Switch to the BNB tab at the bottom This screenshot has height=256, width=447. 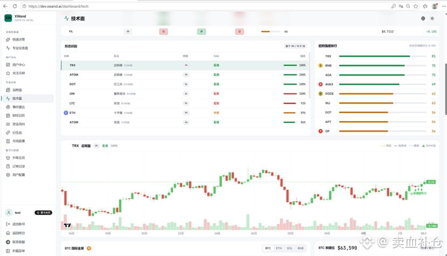click(300, 248)
